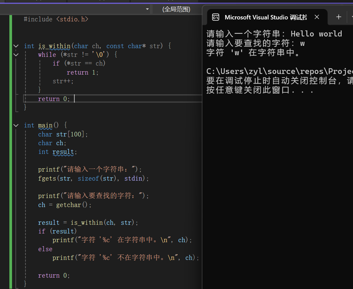
Task: Collapse the main function fold chevron
Action: (x=16, y=125)
